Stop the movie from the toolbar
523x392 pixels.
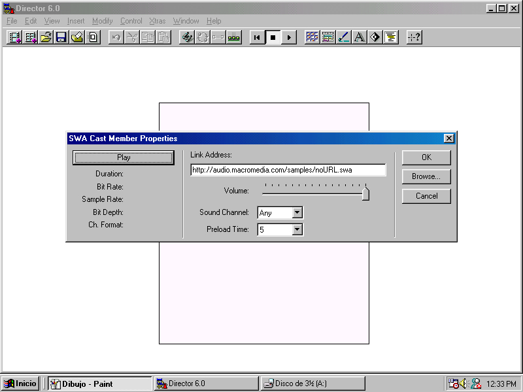[x=273, y=37]
